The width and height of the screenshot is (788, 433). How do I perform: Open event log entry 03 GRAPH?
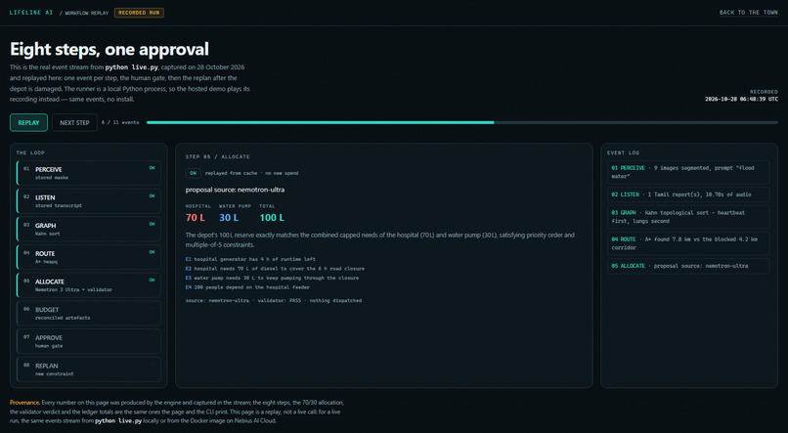coord(688,217)
